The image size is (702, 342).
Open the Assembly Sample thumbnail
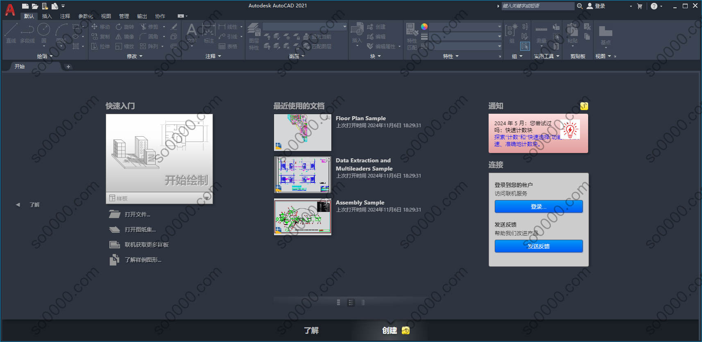(303, 217)
